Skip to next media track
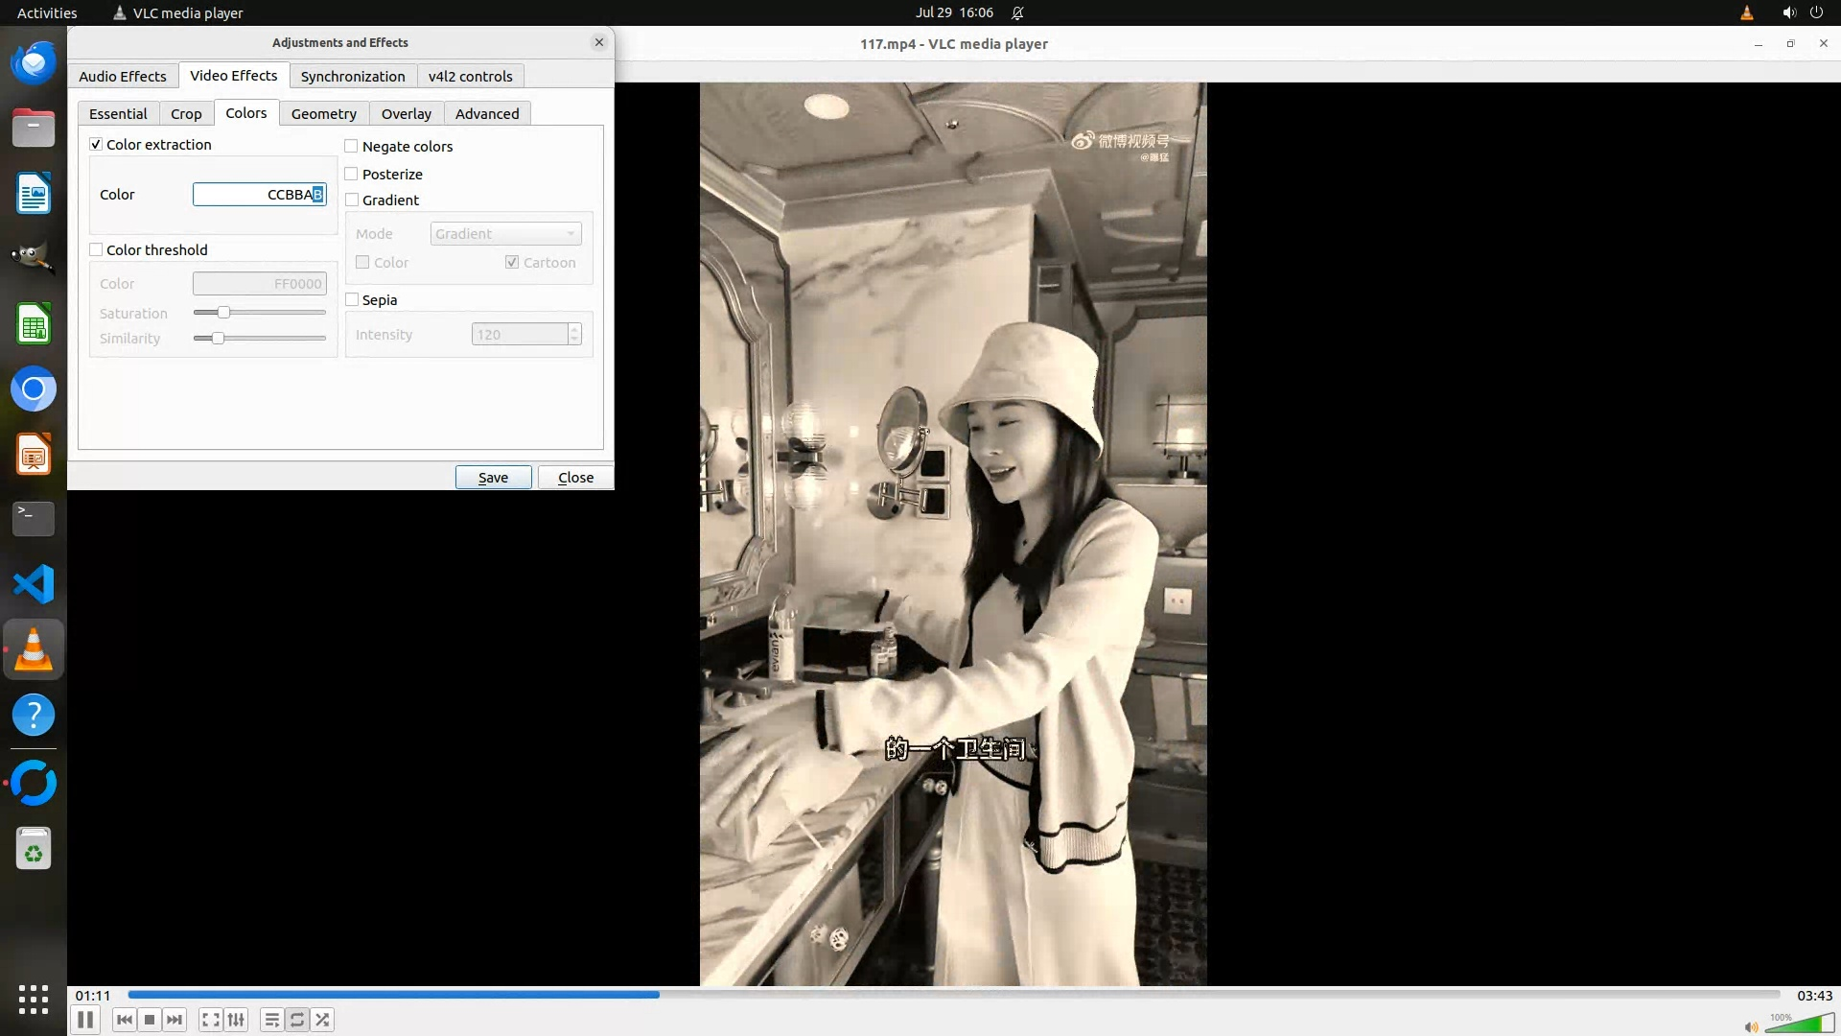The width and height of the screenshot is (1841, 1036). tap(175, 1020)
